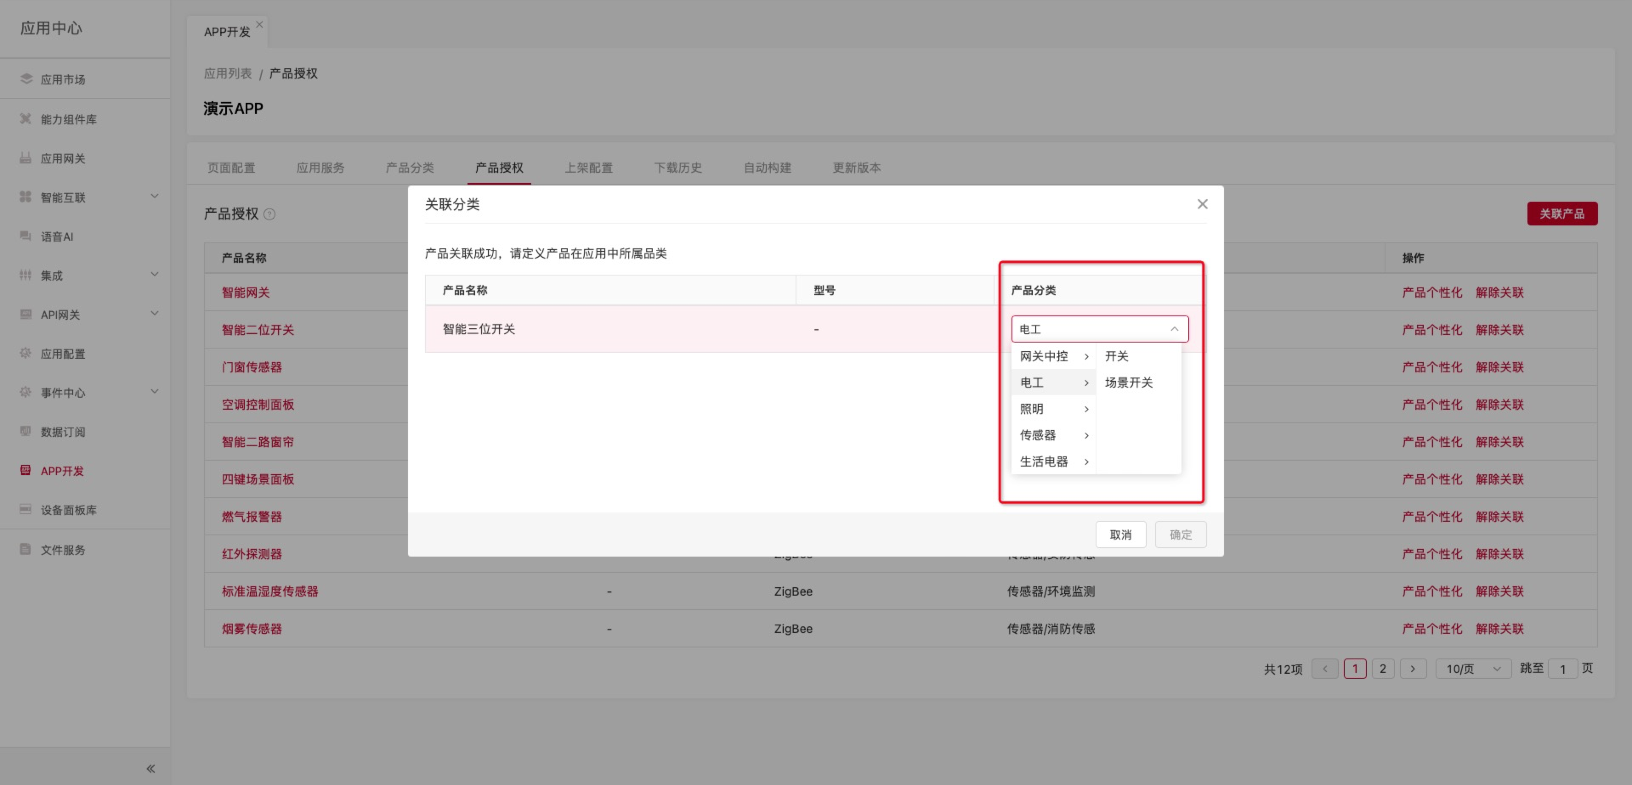Screen dimensions: 1632x785
Task: Click the 应用市场 sidebar icon
Action: click(26, 79)
